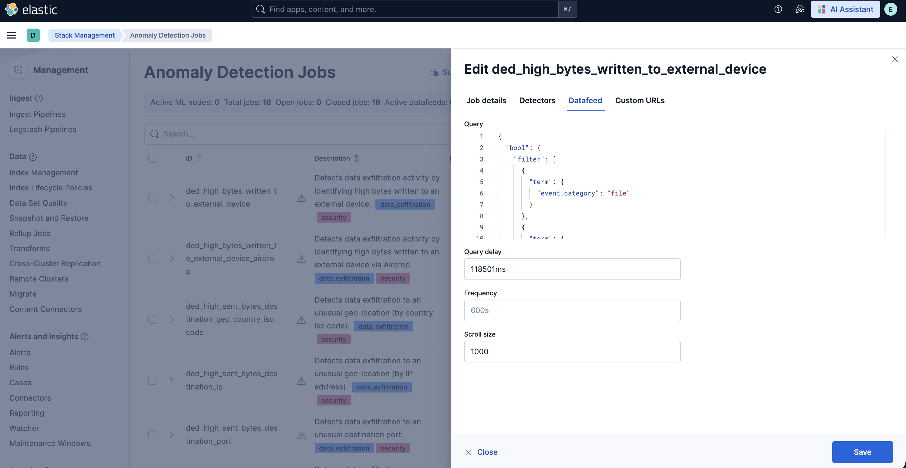The width and height of the screenshot is (906, 468).
Task: Open the help question mark icon
Action: (x=778, y=9)
